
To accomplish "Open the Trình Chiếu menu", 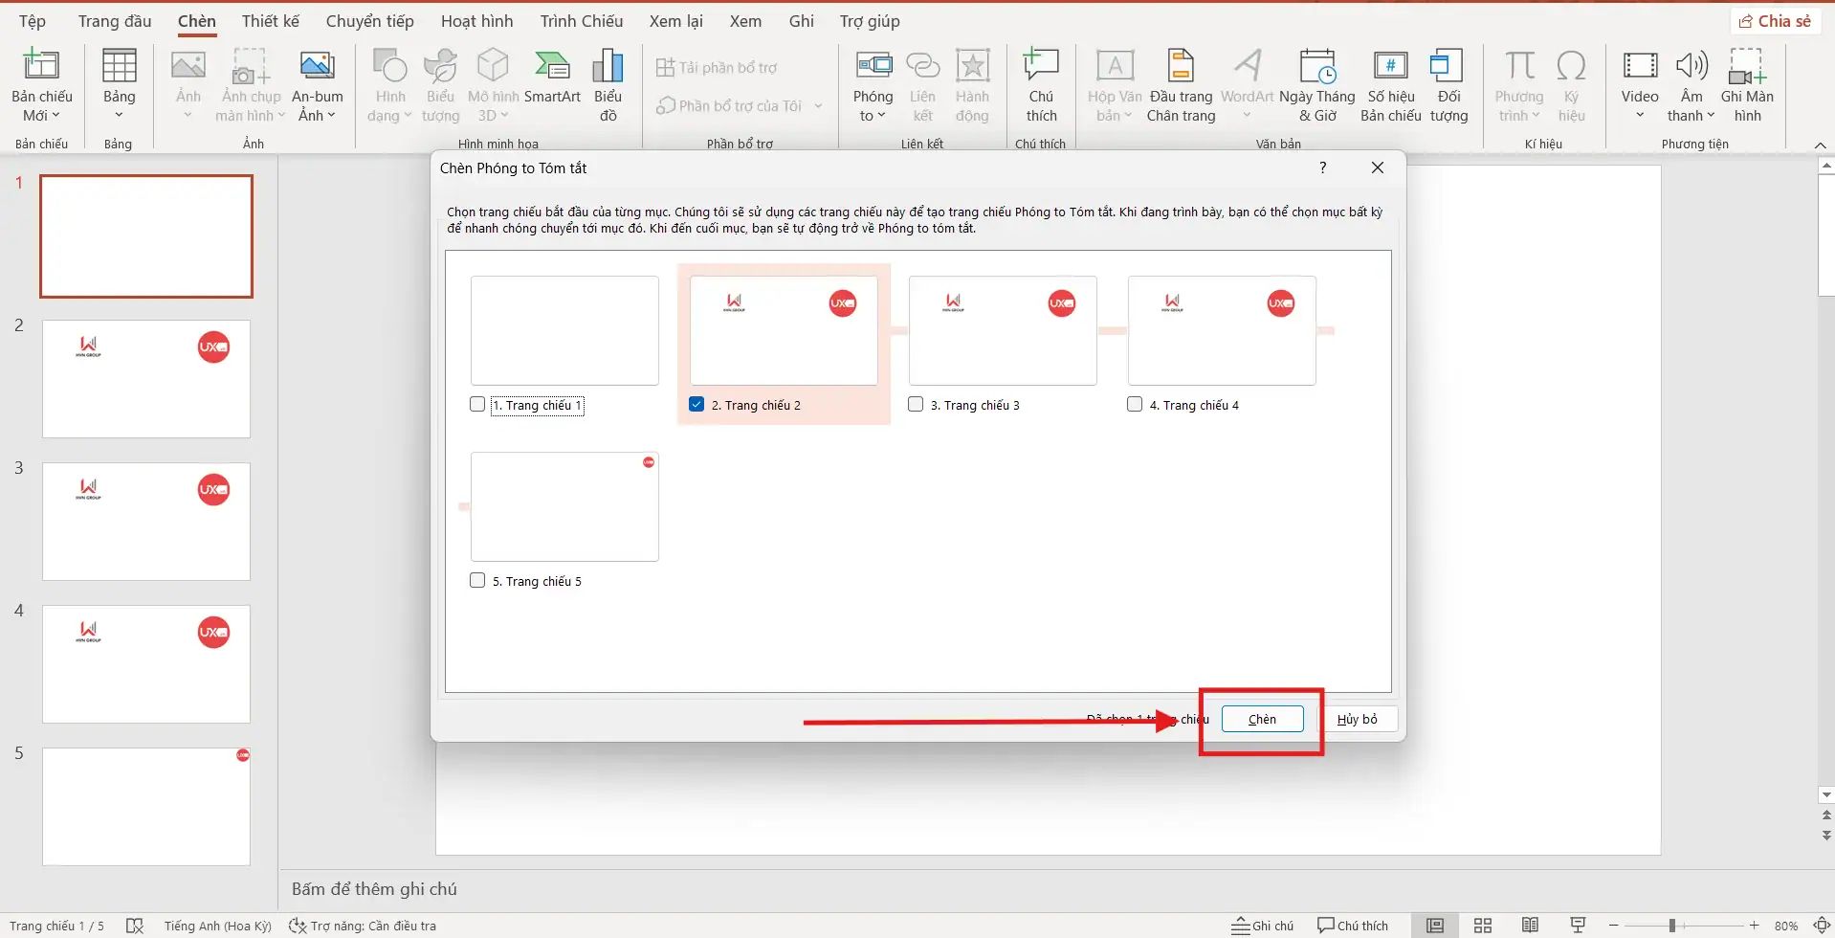I will coord(581,20).
